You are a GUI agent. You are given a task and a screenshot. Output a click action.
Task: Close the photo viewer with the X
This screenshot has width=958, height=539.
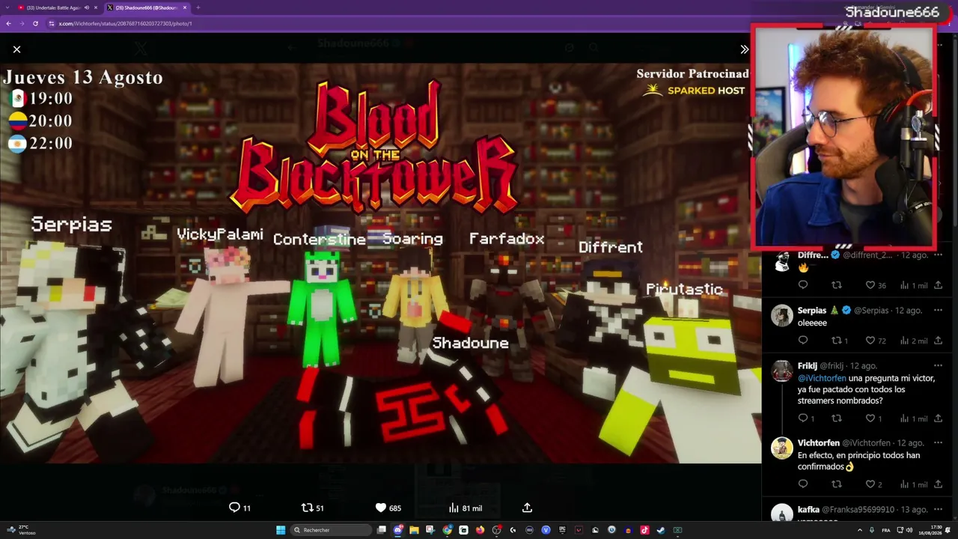click(x=16, y=49)
